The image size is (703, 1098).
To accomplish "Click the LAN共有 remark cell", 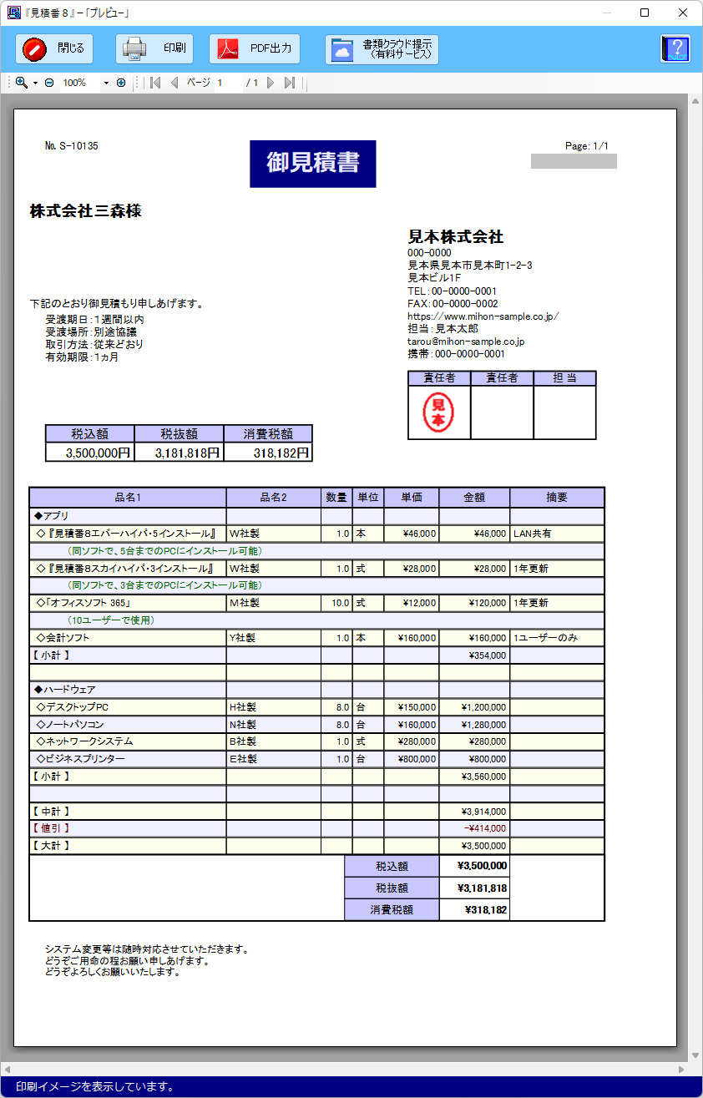I will (557, 534).
